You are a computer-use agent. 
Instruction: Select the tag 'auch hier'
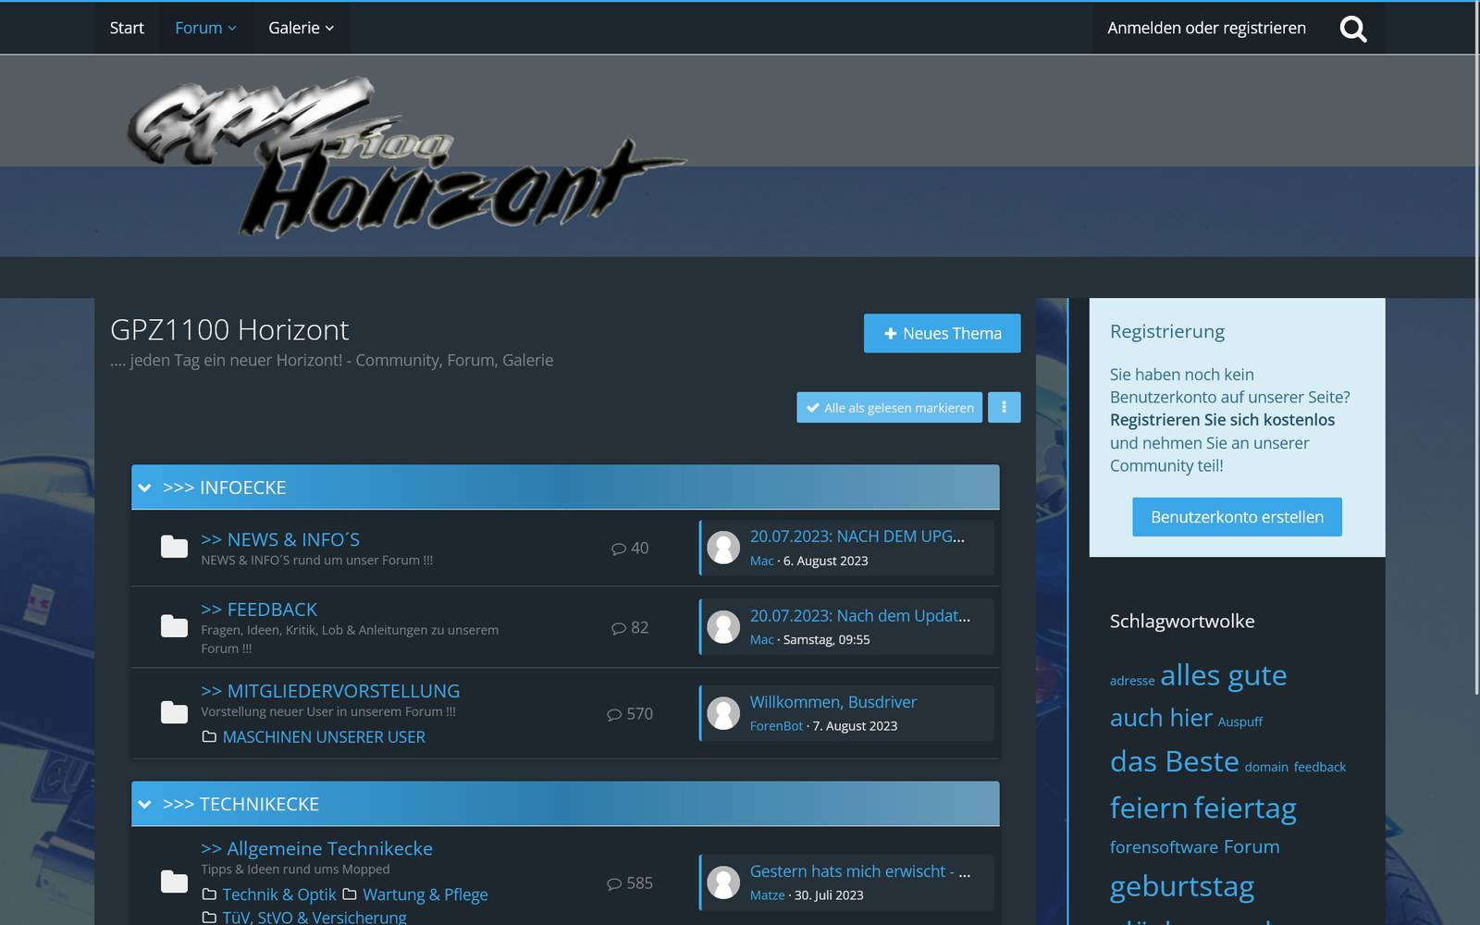pos(1161,718)
